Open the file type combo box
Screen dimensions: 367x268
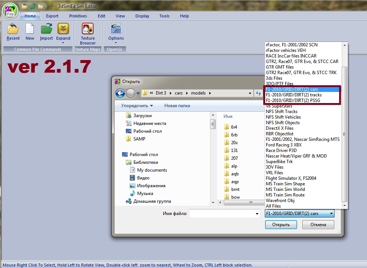(300, 214)
